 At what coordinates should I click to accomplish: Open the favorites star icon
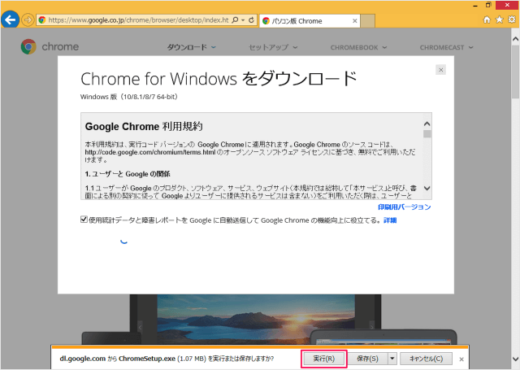tap(498, 20)
